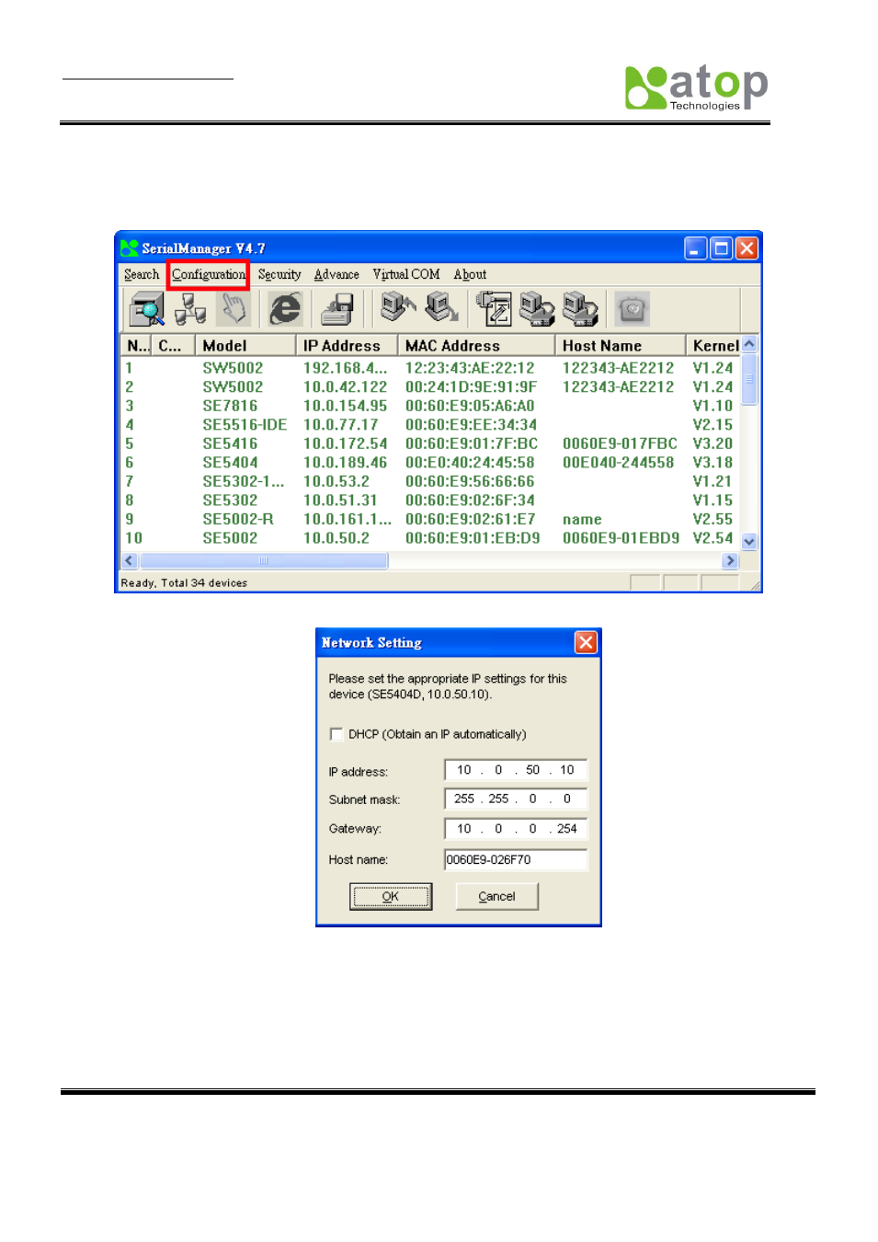The image size is (878, 1242).
Task: Click the vertical scrollbar up arrow
Action: 749,343
